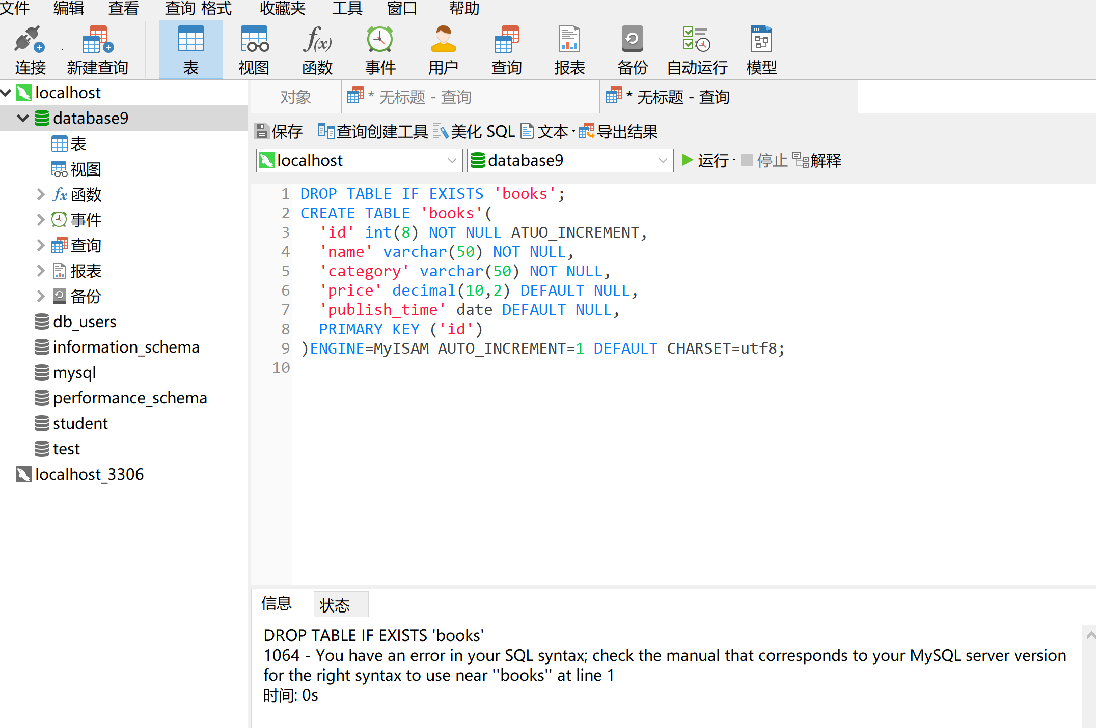The height and width of the screenshot is (728, 1096).
Task: Open the 格式 menu
Action: [x=216, y=8]
